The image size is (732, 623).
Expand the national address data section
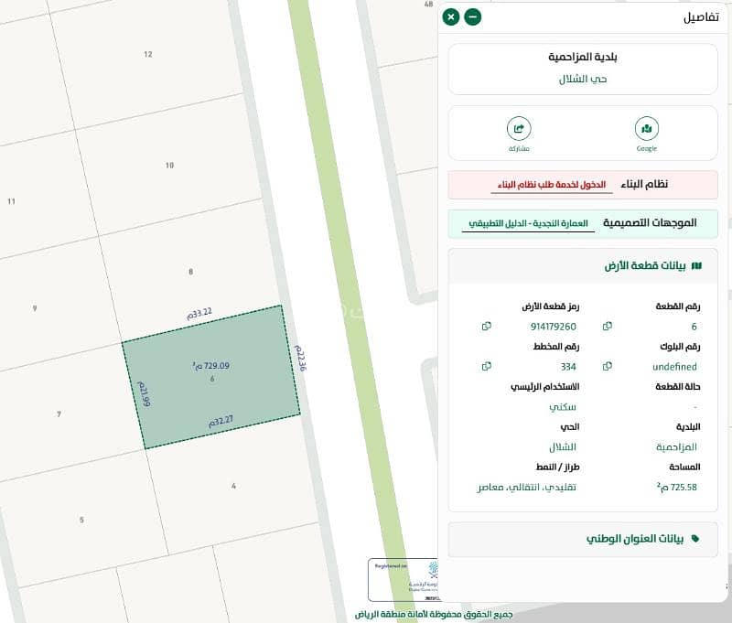tap(583, 539)
